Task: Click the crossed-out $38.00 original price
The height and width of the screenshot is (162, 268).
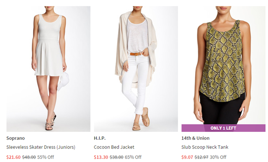Action: [x=116, y=157]
